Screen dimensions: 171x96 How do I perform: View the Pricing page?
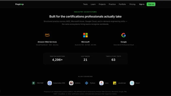(132, 4)
